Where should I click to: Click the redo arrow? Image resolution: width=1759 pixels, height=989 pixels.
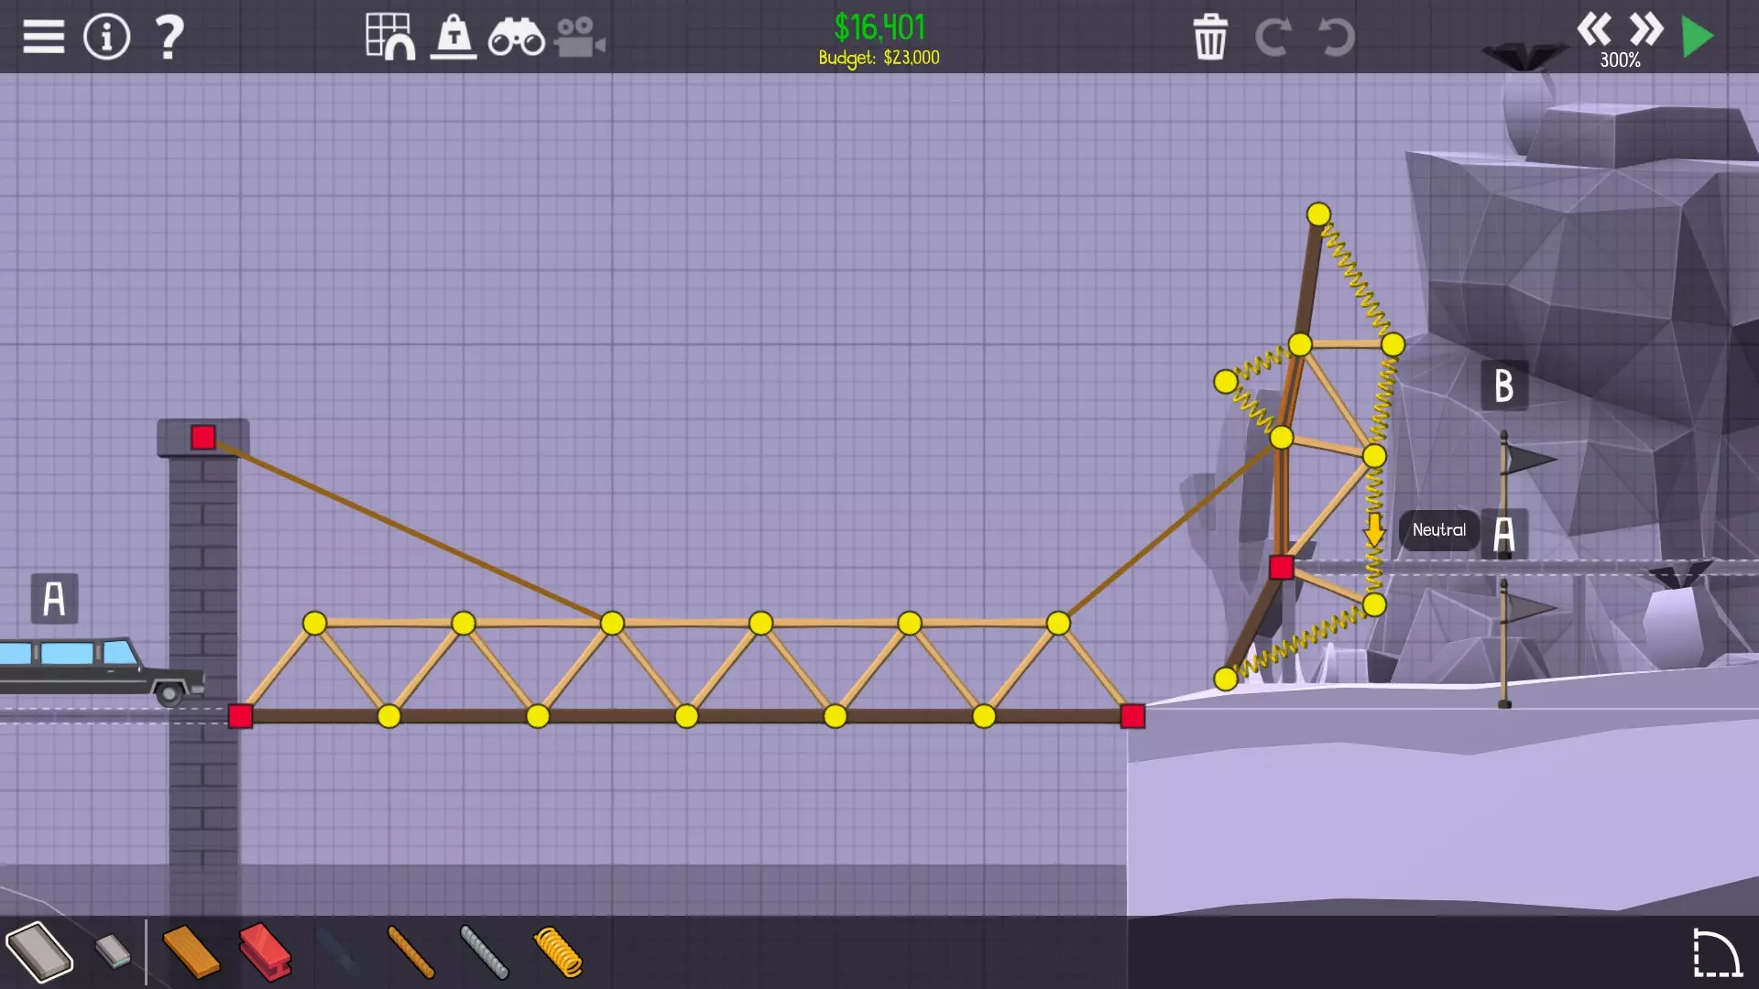1273,38
